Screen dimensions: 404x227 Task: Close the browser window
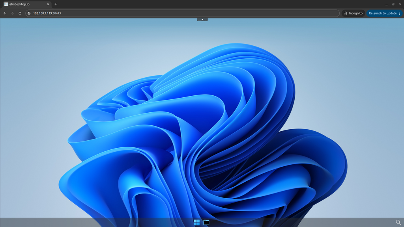(400, 4)
